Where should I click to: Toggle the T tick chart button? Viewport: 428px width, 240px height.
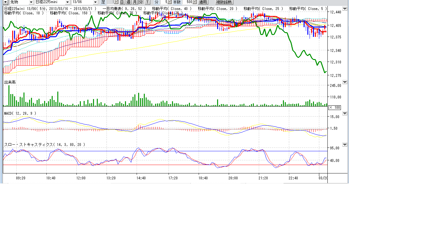(147, 2)
